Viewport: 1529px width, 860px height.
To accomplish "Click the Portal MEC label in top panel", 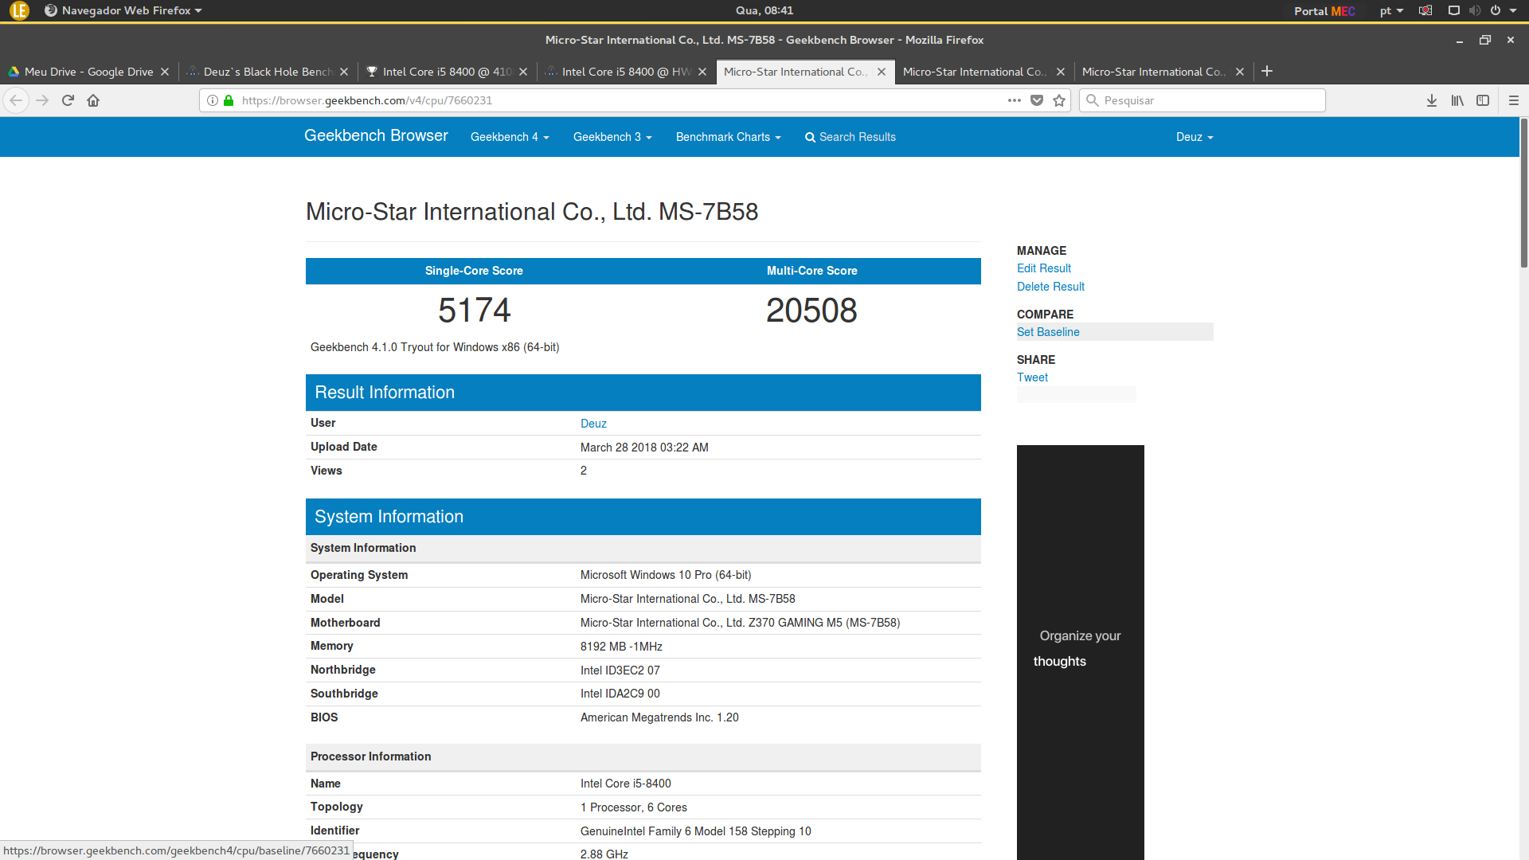I will pyautogui.click(x=1324, y=10).
